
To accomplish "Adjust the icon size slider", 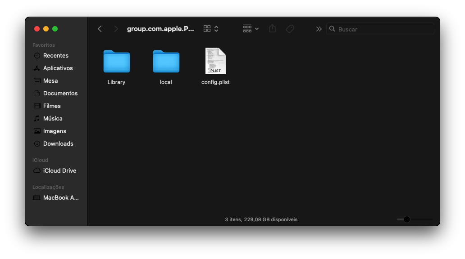I will pyautogui.click(x=407, y=219).
